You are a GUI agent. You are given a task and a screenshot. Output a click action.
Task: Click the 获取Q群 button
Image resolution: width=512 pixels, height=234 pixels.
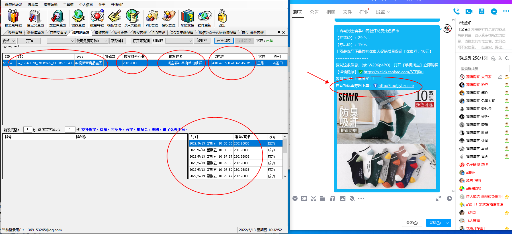(117, 41)
